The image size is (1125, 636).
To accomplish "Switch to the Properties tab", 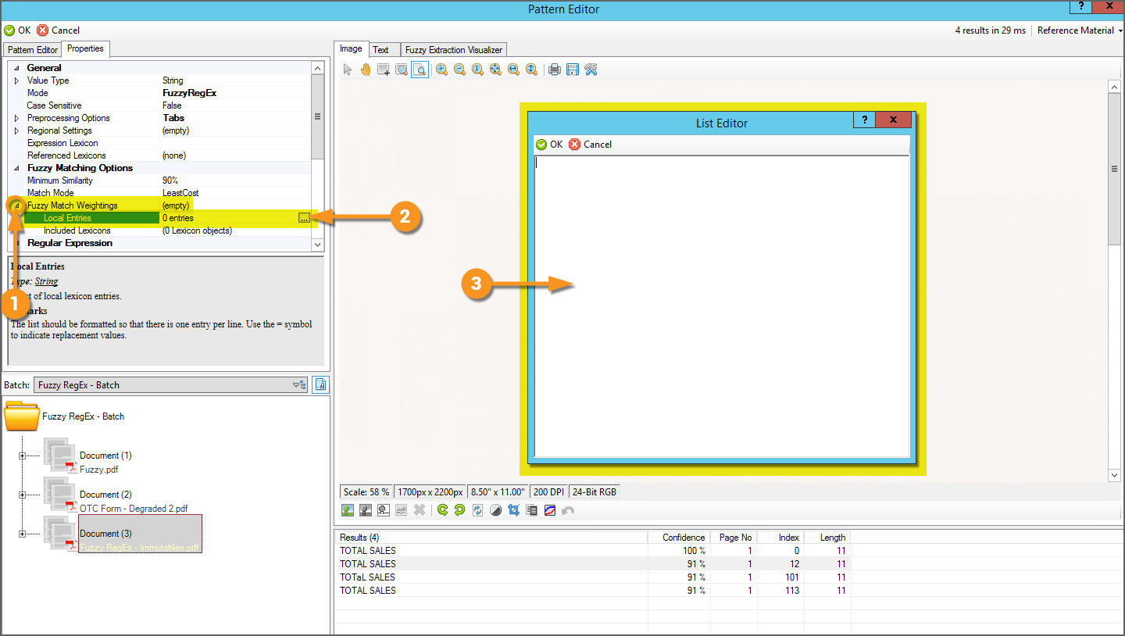I will tap(85, 48).
